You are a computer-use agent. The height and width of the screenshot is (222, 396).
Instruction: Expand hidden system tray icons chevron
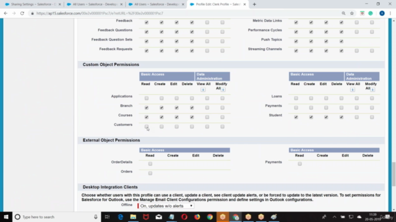coord(334,216)
